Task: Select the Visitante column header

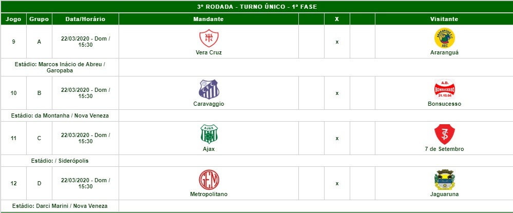Action: pyautogui.click(x=444, y=19)
